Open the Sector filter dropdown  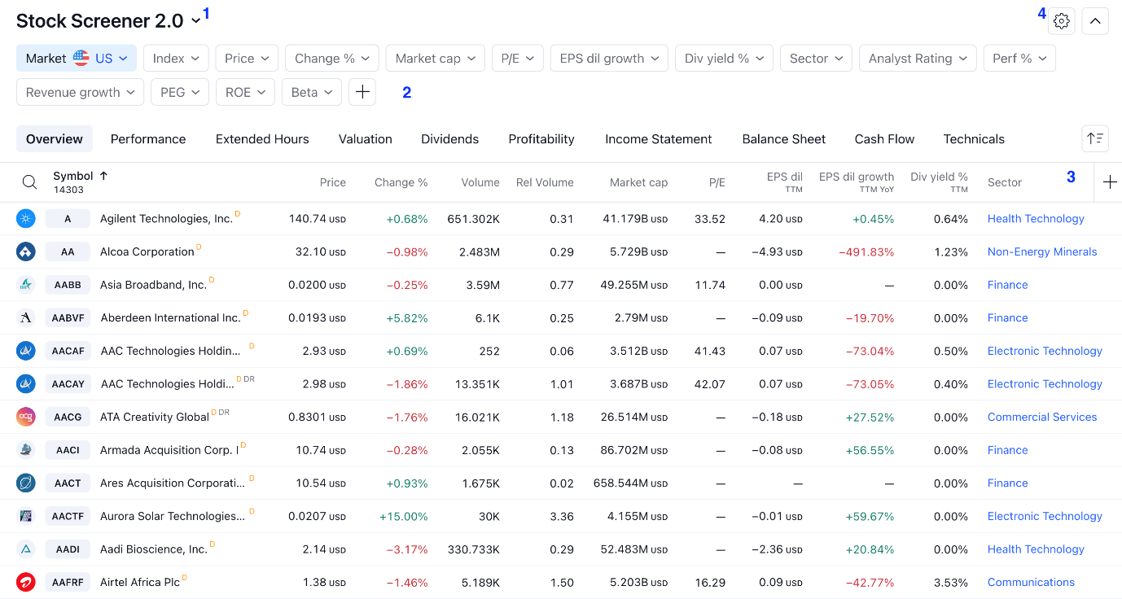[x=817, y=58]
